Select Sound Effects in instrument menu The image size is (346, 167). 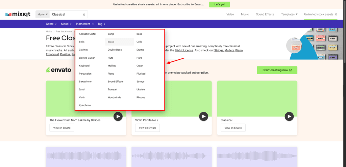(x=116, y=82)
